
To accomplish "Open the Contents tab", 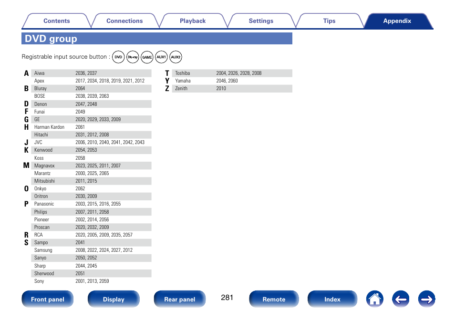I will pyautogui.click(x=57, y=21).
